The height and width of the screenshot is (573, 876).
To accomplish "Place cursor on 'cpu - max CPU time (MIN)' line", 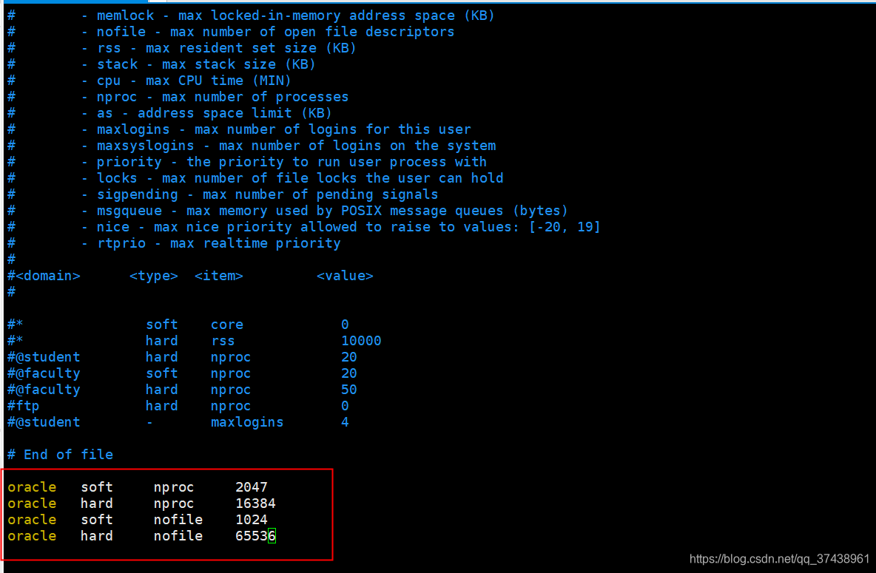I will click(x=149, y=81).
